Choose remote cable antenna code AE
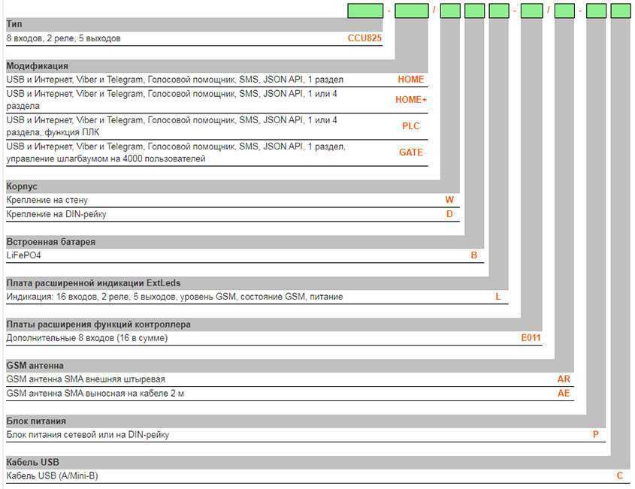Screen dimensions: 635x489 (x=564, y=393)
